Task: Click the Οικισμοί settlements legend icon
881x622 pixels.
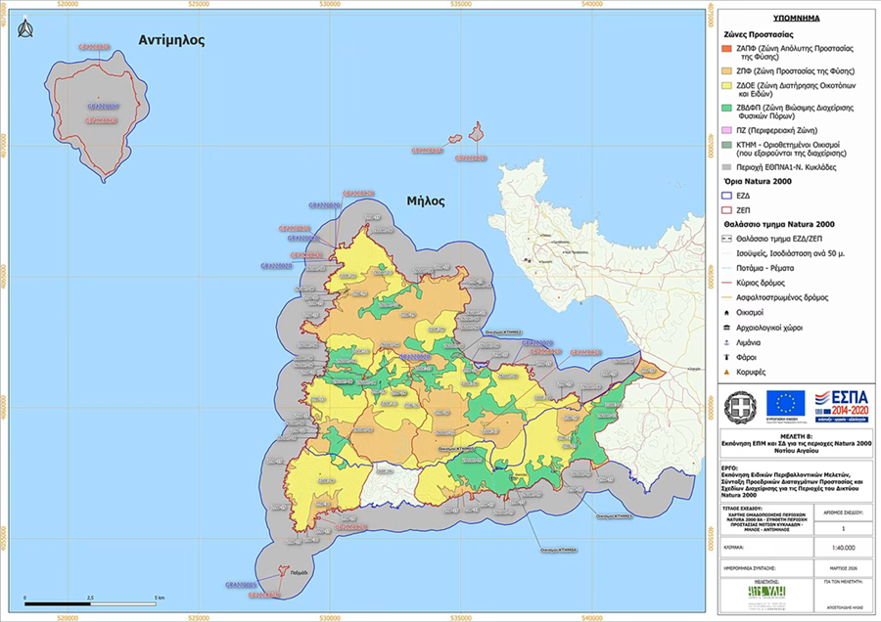Action: tap(726, 313)
